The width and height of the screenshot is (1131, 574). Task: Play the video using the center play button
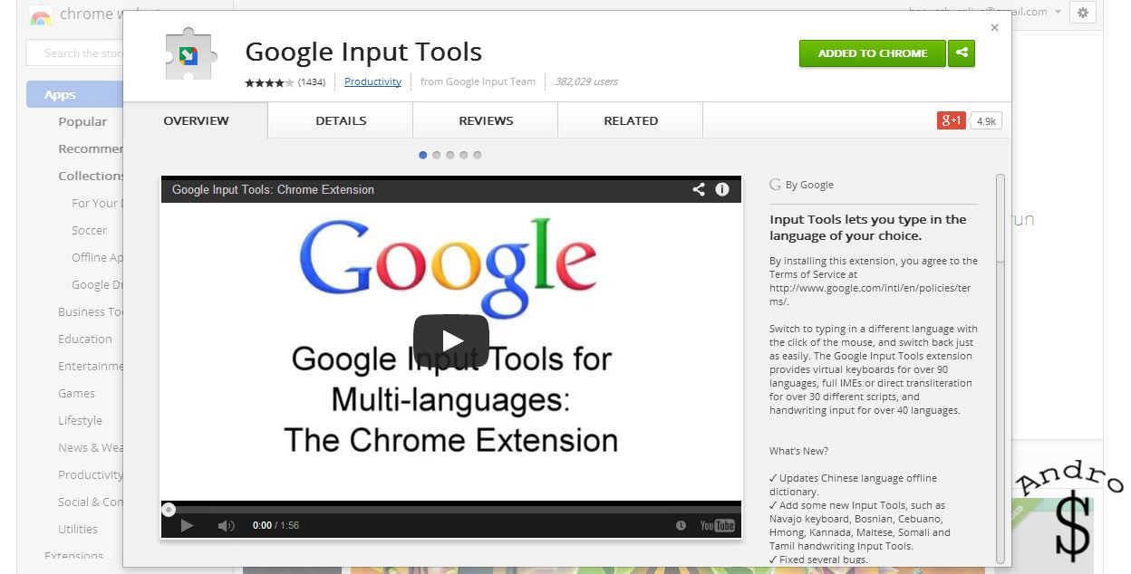click(x=450, y=340)
